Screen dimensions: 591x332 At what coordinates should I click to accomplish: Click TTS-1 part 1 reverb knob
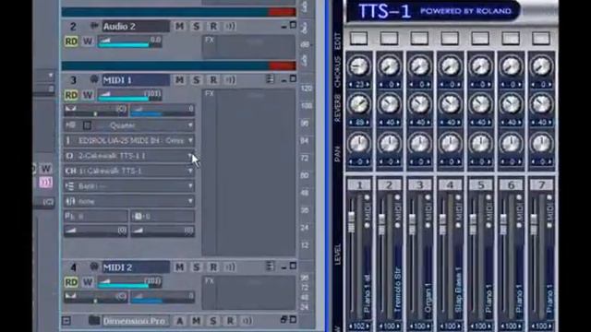click(x=359, y=104)
